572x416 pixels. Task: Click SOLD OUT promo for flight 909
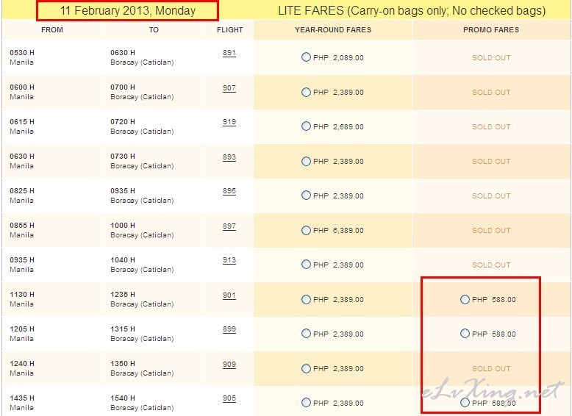click(491, 369)
